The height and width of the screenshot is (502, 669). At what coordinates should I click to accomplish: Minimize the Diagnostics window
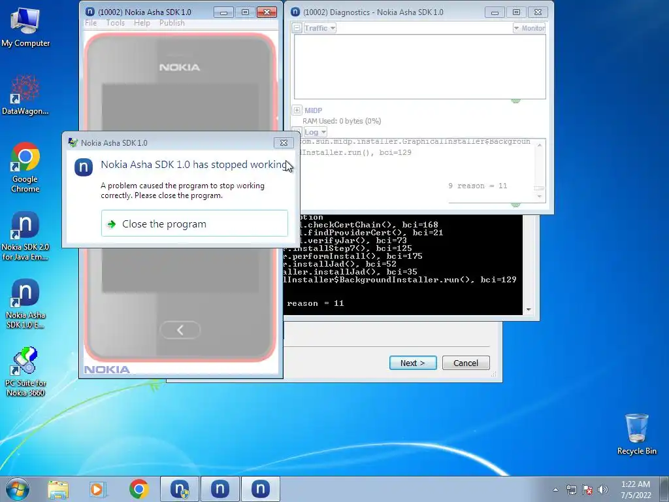495,12
